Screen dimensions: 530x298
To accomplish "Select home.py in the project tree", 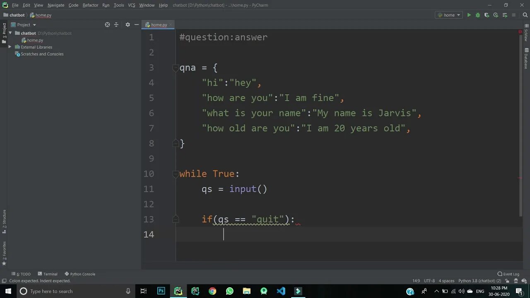I will pyautogui.click(x=35, y=40).
